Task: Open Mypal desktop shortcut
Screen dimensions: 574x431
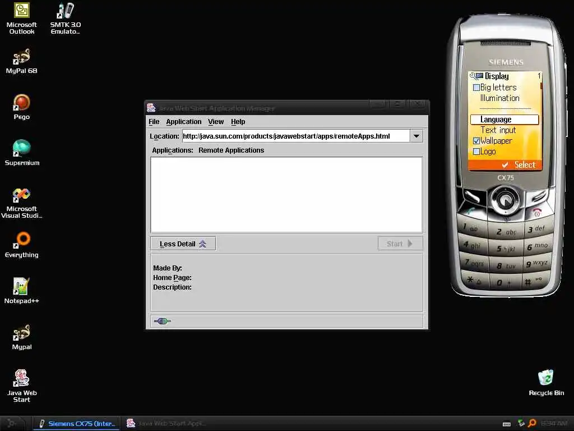Action: 22,337
